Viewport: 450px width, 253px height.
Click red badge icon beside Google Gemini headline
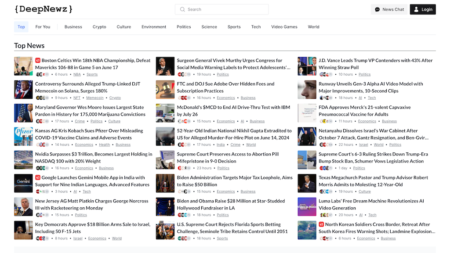pos(38,178)
